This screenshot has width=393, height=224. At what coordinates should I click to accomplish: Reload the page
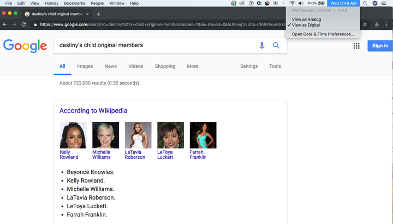coord(23,24)
